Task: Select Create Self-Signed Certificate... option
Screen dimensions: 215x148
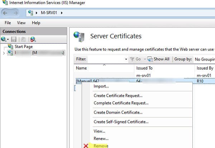Action: tap(121, 122)
